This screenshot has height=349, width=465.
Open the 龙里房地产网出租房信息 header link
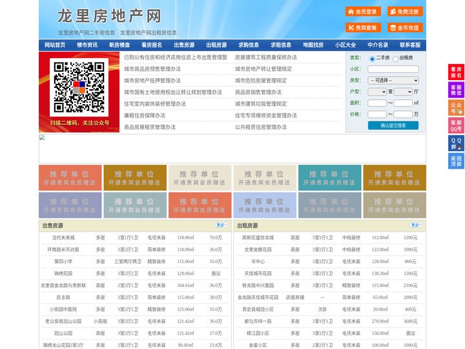(149, 33)
